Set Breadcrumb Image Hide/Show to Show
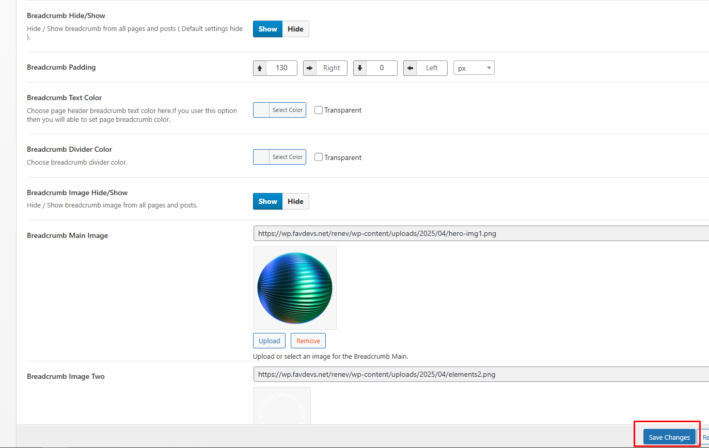The image size is (709, 448). click(x=267, y=201)
